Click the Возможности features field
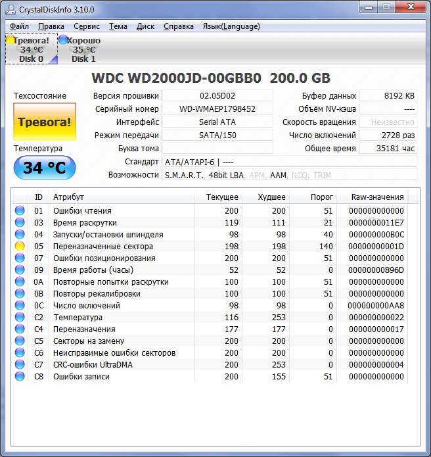 click(x=290, y=175)
